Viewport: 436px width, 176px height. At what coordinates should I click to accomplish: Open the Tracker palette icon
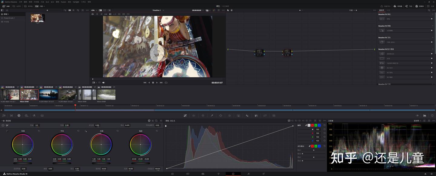coord(230,116)
